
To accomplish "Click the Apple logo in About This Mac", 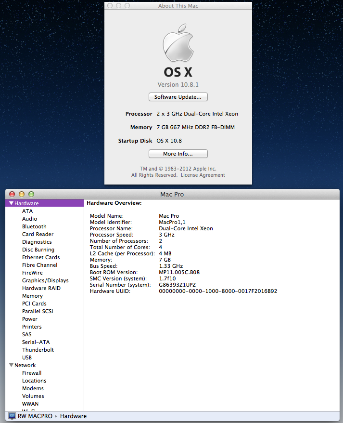I will [178, 42].
